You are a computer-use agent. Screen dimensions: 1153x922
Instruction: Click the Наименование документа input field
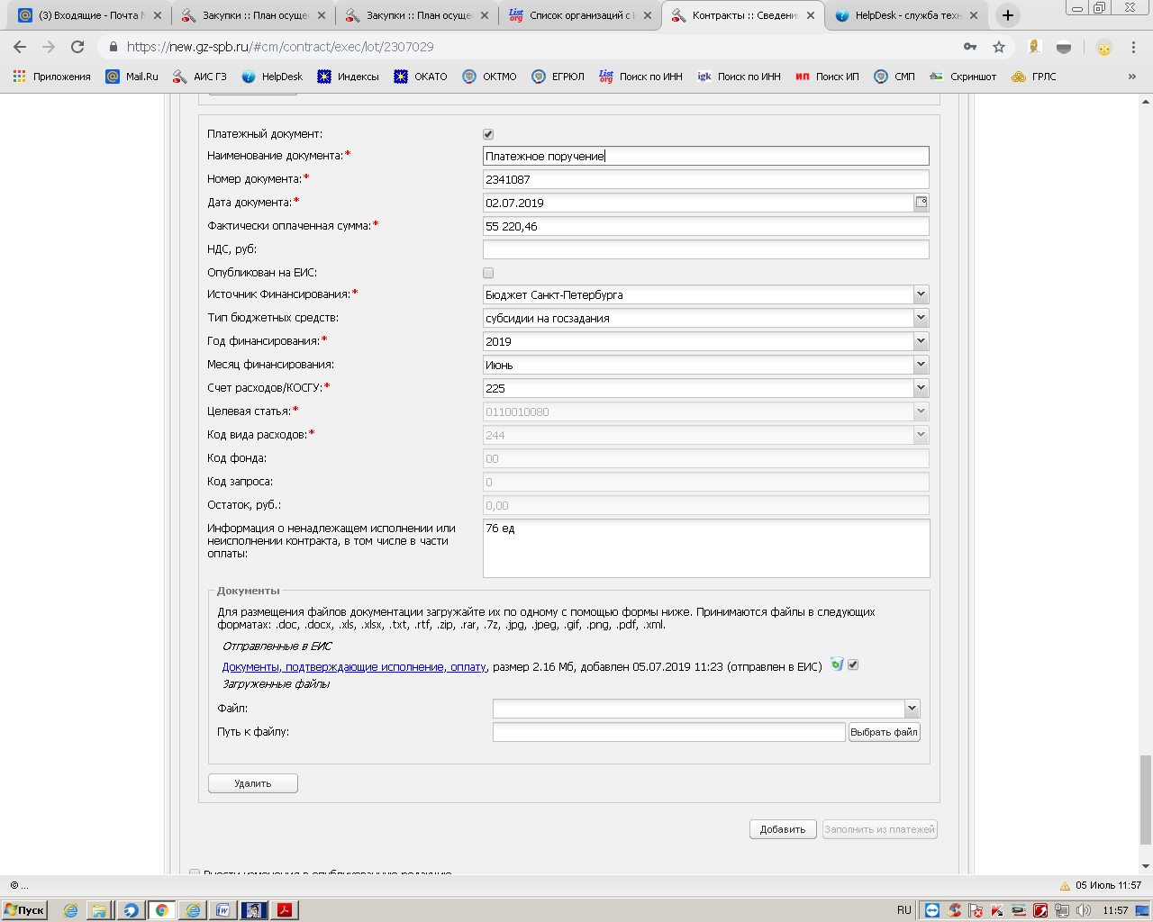pyautogui.click(x=706, y=156)
